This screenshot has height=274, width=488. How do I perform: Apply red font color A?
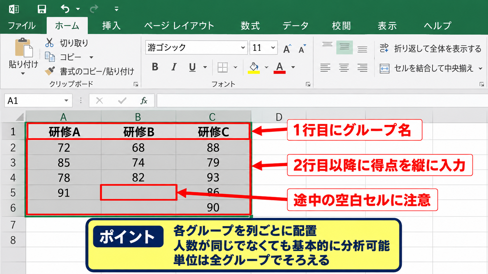[280, 68]
